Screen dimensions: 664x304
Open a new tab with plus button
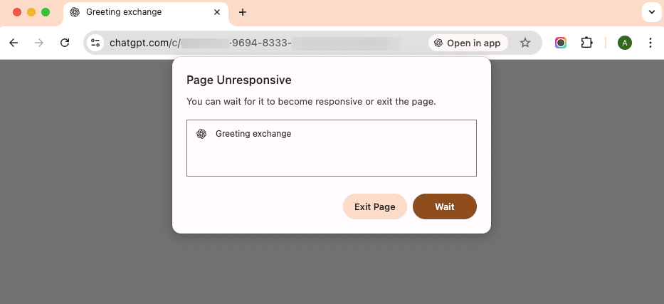coord(242,12)
